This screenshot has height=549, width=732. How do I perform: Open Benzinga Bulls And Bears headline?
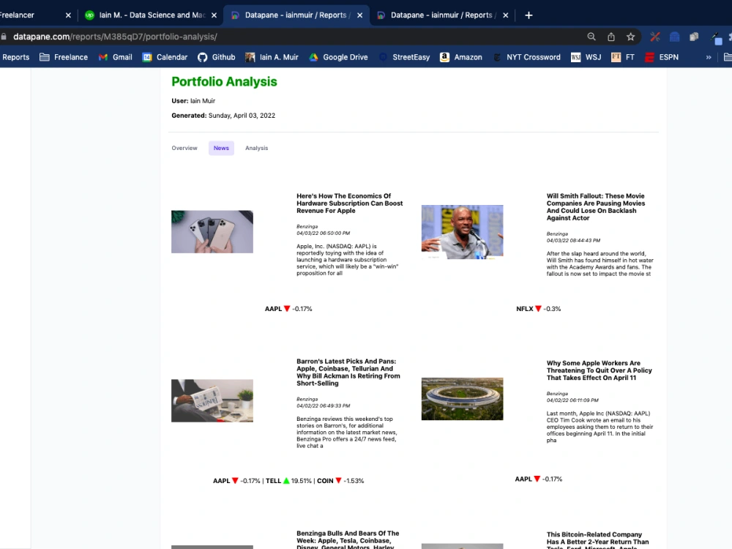(x=348, y=540)
